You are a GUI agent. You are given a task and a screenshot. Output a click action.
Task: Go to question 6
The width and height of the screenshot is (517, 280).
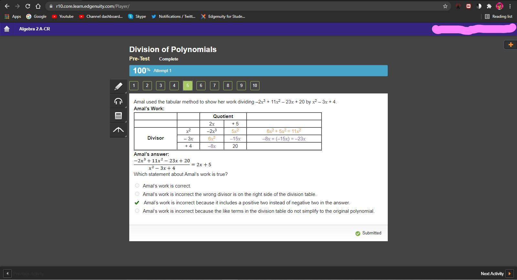click(201, 85)
